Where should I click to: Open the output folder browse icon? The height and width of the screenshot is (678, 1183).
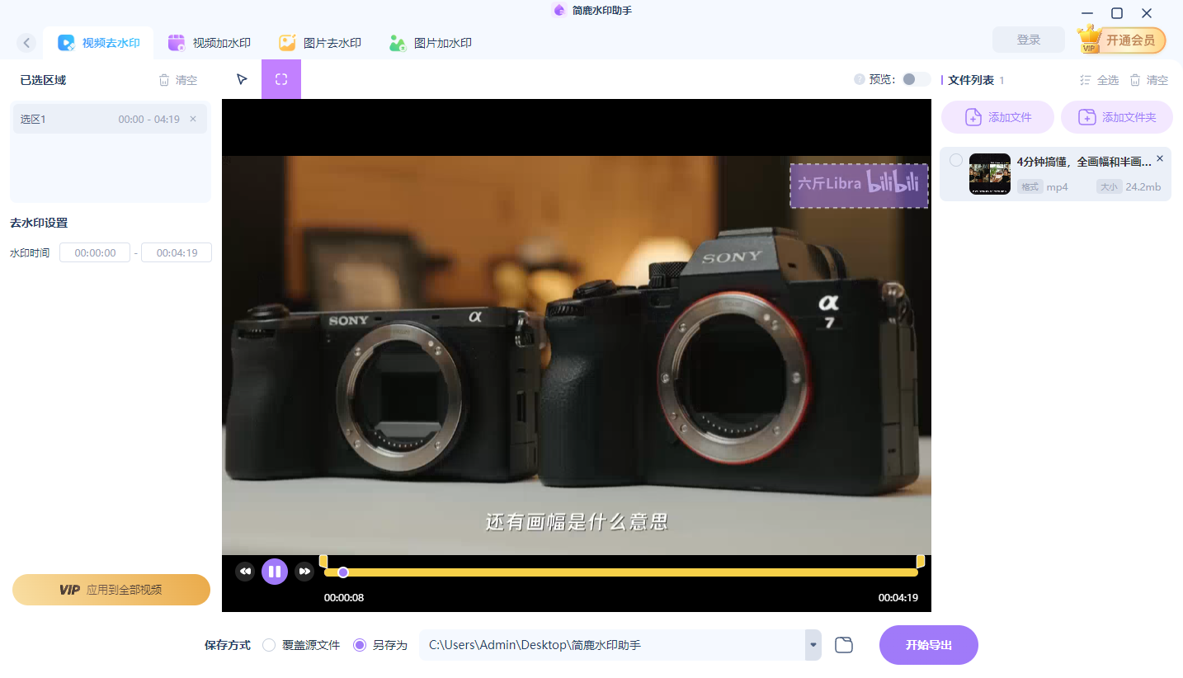pyautogui.click(x=843, y=645)
